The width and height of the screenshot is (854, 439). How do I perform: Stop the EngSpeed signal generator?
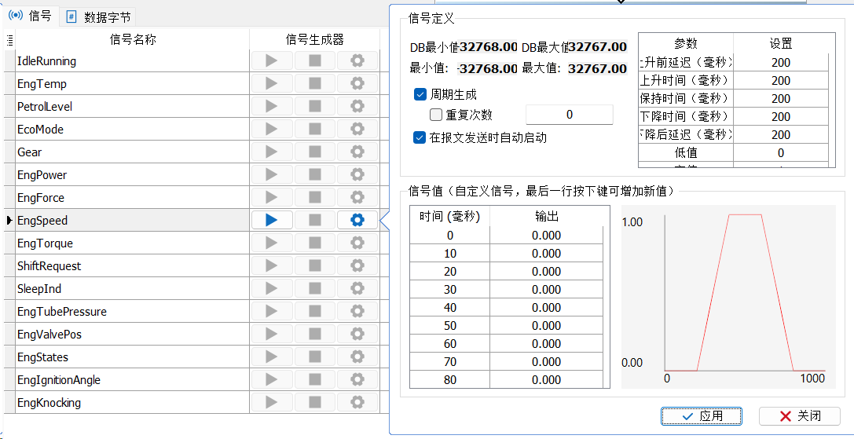(x=314, y=220)
